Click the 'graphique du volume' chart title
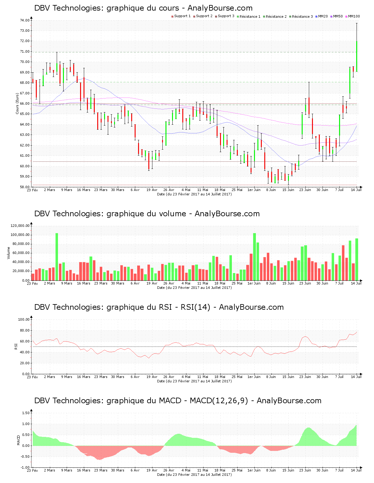The width and height of the screenshot is (374, 483). click(147, 214)
